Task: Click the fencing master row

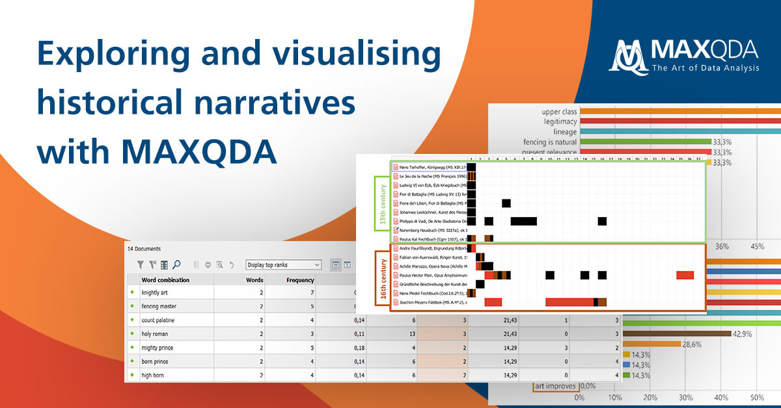Action: click(159, 306)
